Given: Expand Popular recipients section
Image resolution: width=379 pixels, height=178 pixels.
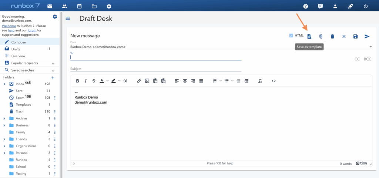Looking at the screenshot, I should 53,63.
